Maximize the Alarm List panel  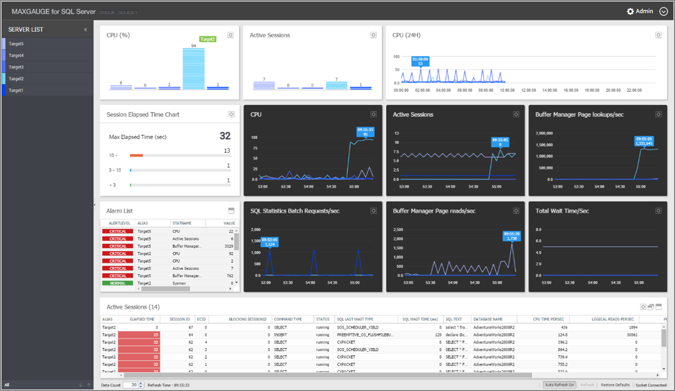pos(231,211)
